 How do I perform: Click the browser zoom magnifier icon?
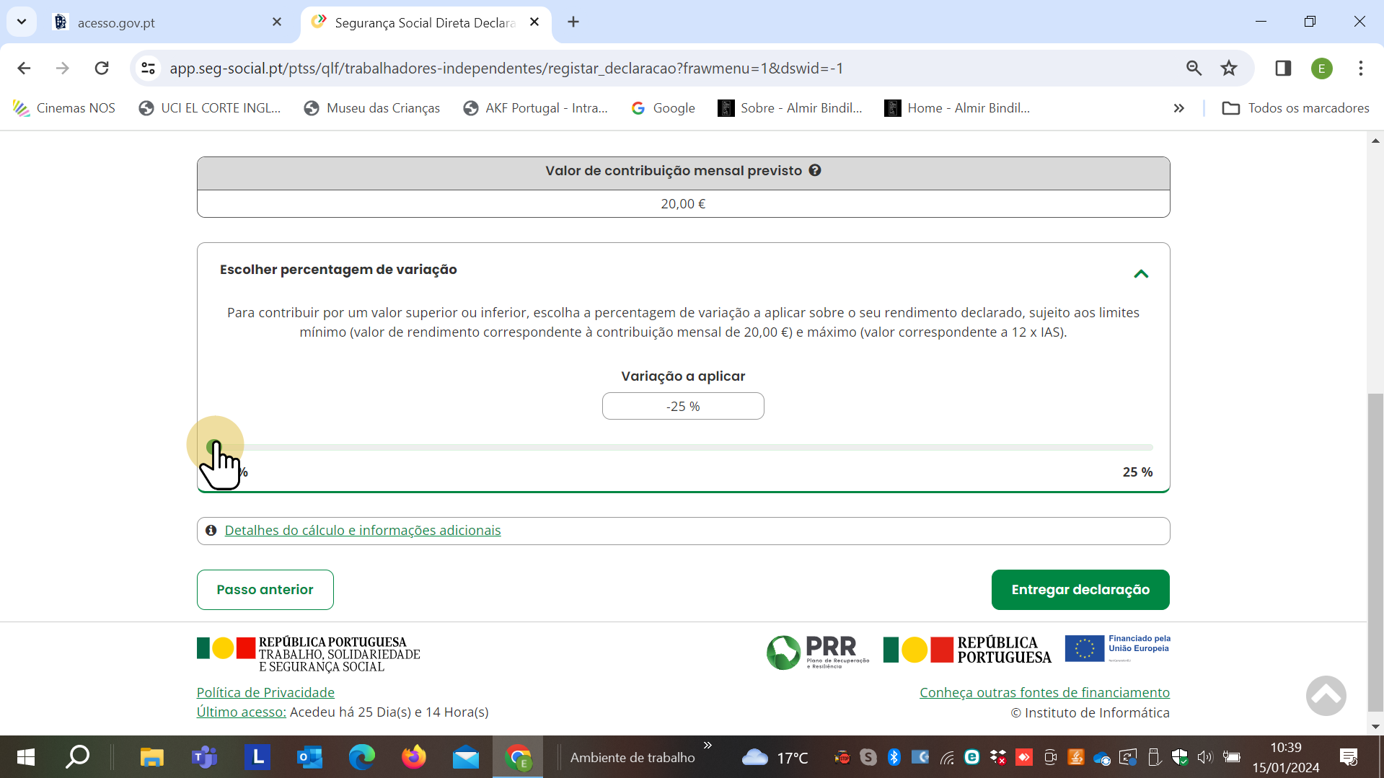(1194, 68)
